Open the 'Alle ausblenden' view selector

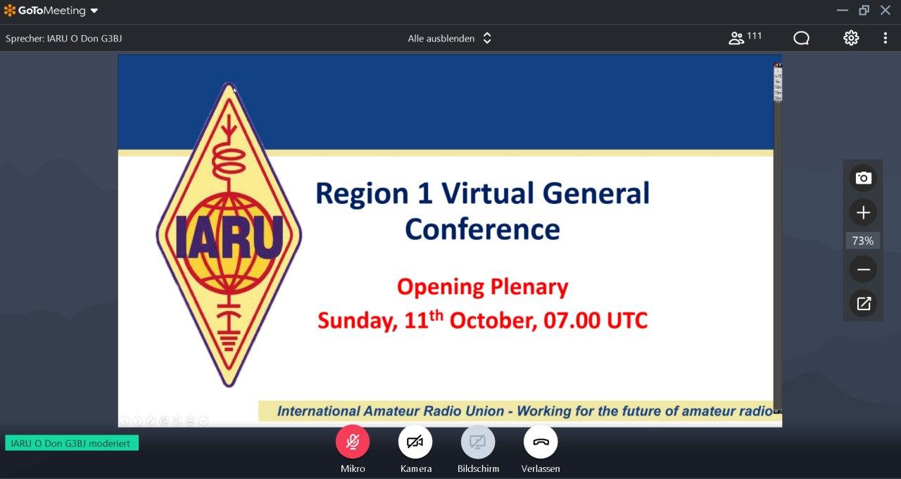click(x=450, y=38)
